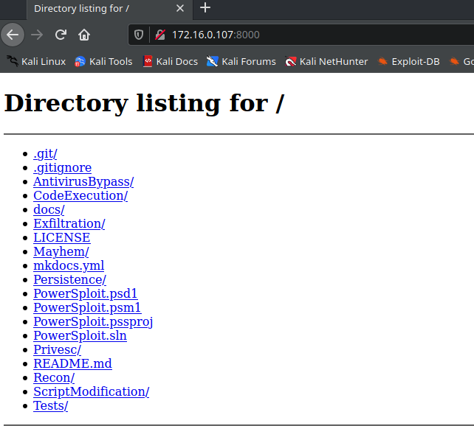
Task: Reload the page with the refresh icon
Action: point(61,35)
